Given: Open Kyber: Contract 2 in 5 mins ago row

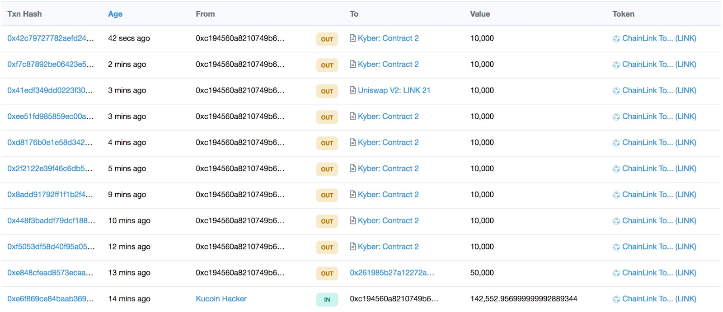Looking at the screenshot, I should tap(388, 168).
